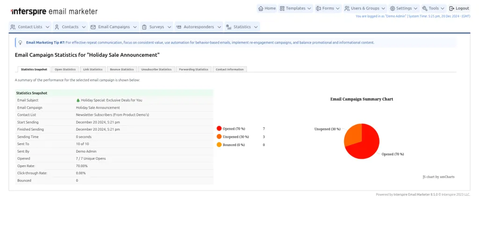Image resolution: width=479 pixels, height=236 pixels.
Task: Expand the Surveys menu chevron
Action: point(169,27)
